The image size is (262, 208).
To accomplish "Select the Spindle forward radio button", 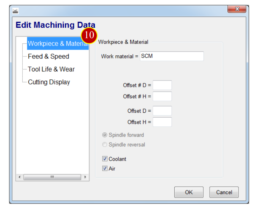I will click(x=104, y=135).
